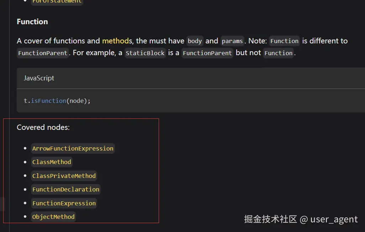Open the ObjectMethod link

[x=53, y=217]
